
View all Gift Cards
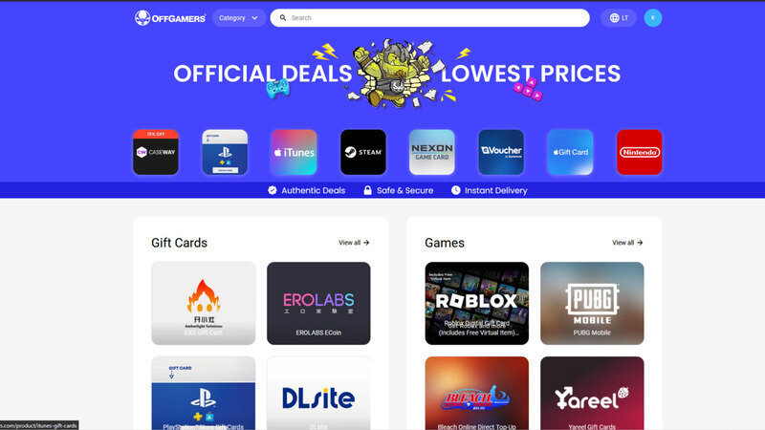click(354, 243)
